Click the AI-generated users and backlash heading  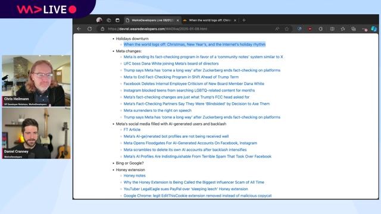click(171, 124)
